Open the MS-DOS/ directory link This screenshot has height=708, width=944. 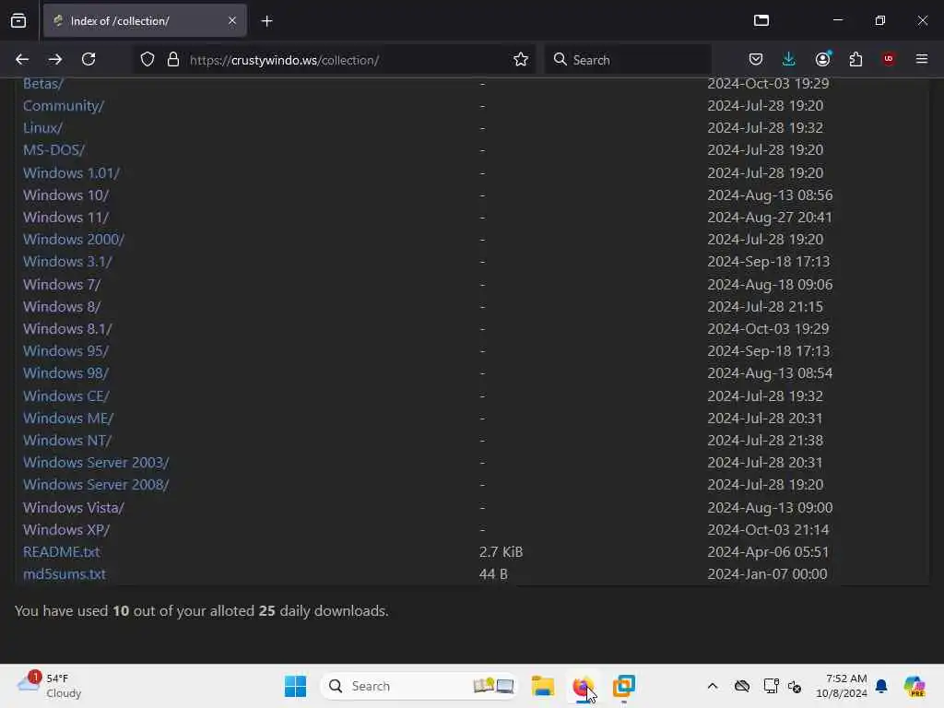click(54, 150)
